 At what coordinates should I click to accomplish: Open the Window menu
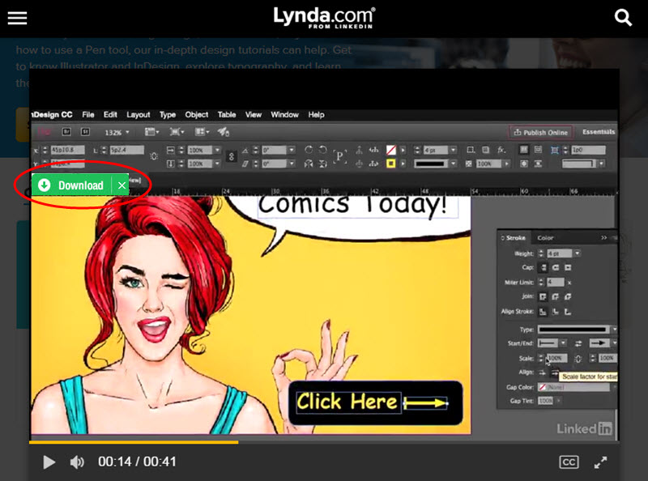285,115
